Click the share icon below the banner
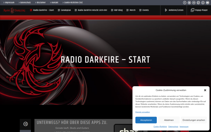 tap(26, 124)
